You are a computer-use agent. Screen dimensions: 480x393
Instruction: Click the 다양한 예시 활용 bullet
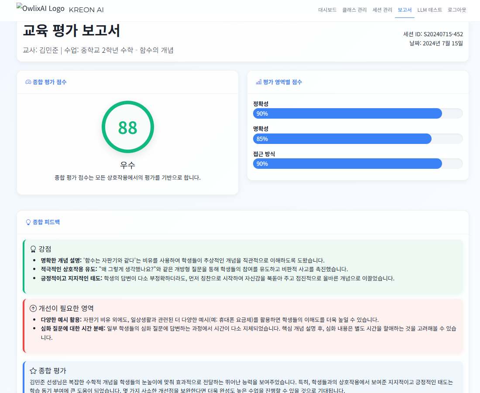point(210,320)
